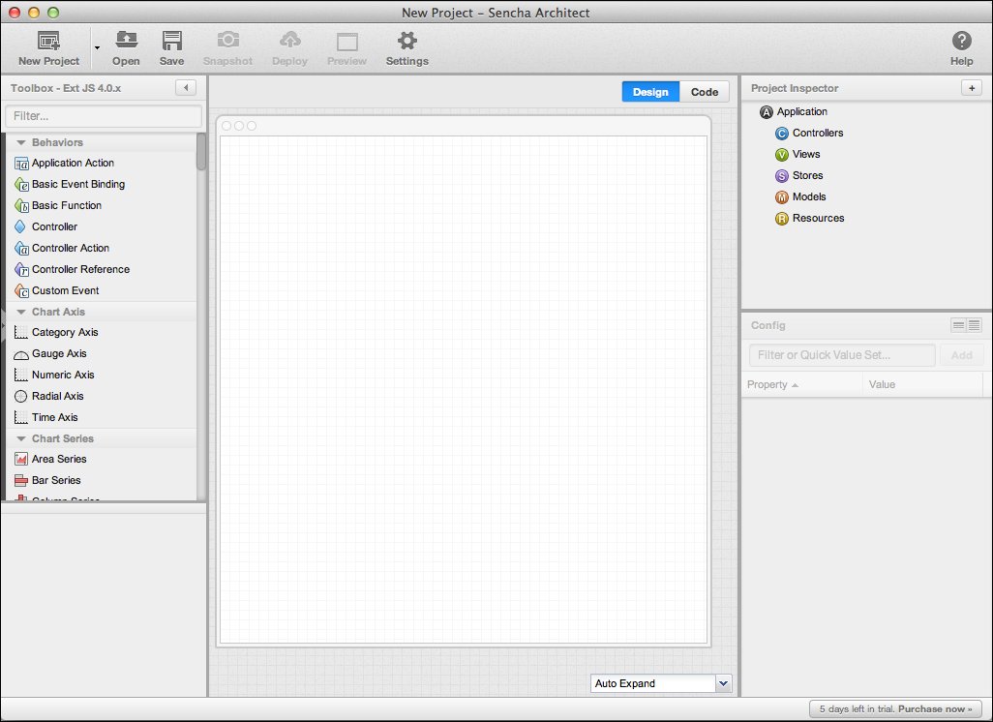Select the Controller Reference icon
The width and height of the screenshot is (993, 722).
click(21, 270)
